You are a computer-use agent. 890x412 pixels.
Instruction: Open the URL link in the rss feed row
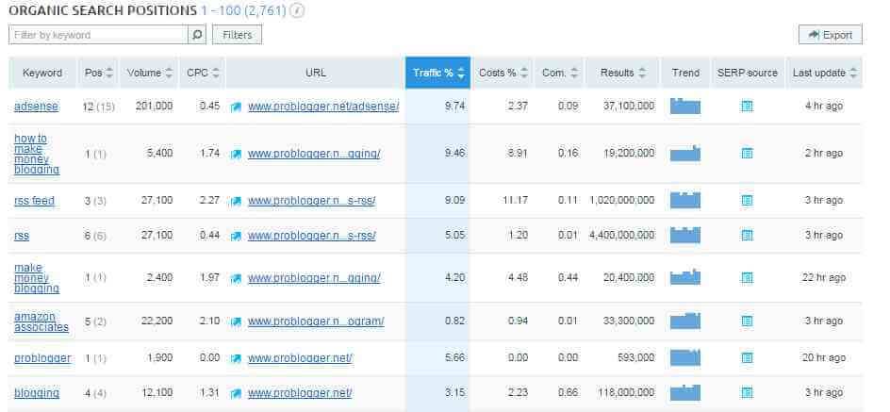click(312, 200)
